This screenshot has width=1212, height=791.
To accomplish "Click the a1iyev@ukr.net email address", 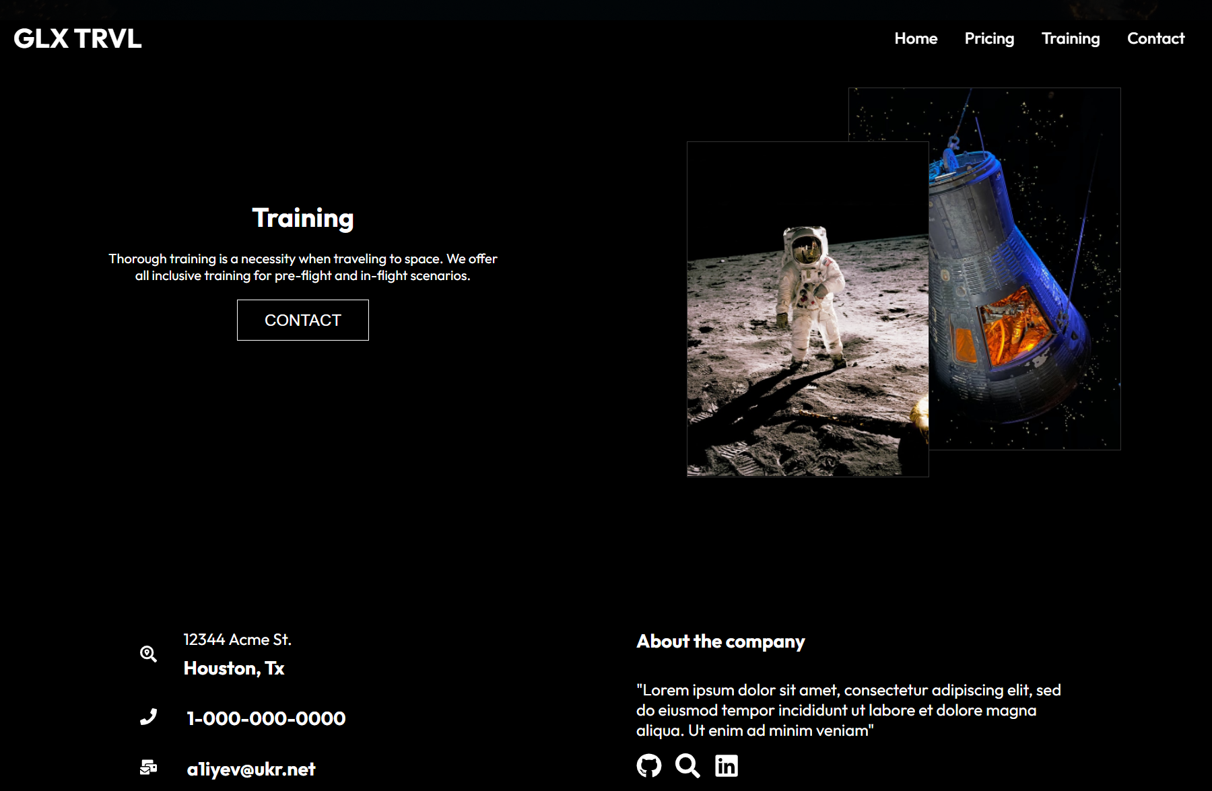I will (x=251, y=769).
